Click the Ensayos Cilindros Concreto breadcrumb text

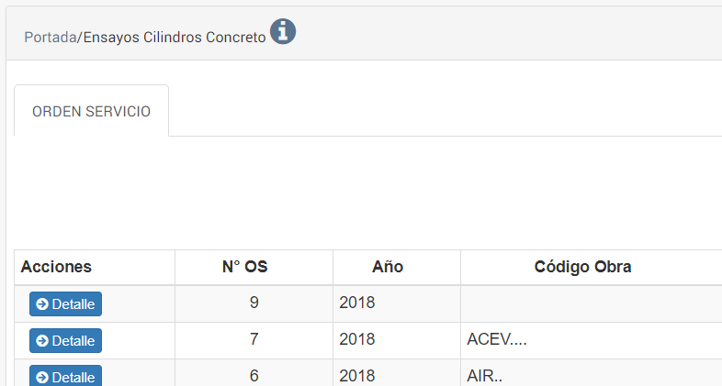point(175,38)
